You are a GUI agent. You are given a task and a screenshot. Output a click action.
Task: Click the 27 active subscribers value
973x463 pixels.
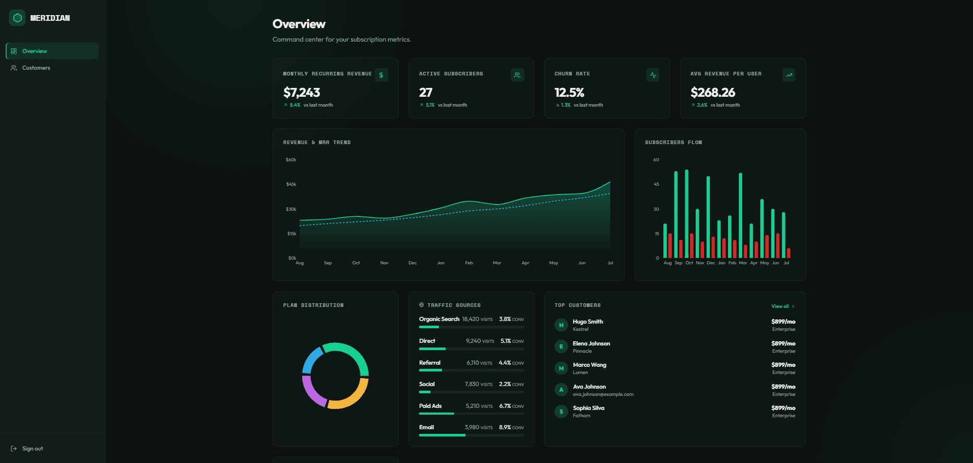426,93
